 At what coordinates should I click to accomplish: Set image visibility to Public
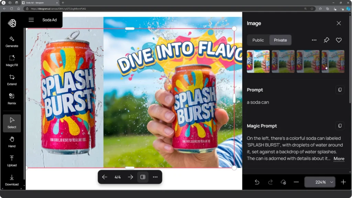[x=258, y=40]
